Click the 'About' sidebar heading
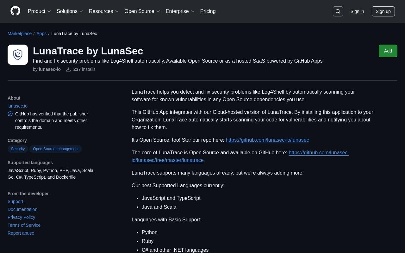This screenshot has width=405, height=253. 14,98
